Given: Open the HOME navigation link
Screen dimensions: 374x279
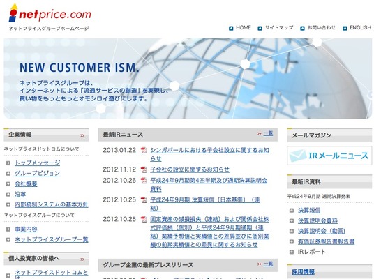Looking at the screenshot, I should 244,28.
